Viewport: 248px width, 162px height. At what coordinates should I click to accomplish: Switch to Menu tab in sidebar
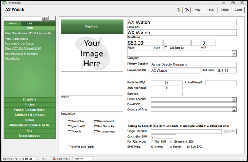pyautogui.click(x=12, y=24)
